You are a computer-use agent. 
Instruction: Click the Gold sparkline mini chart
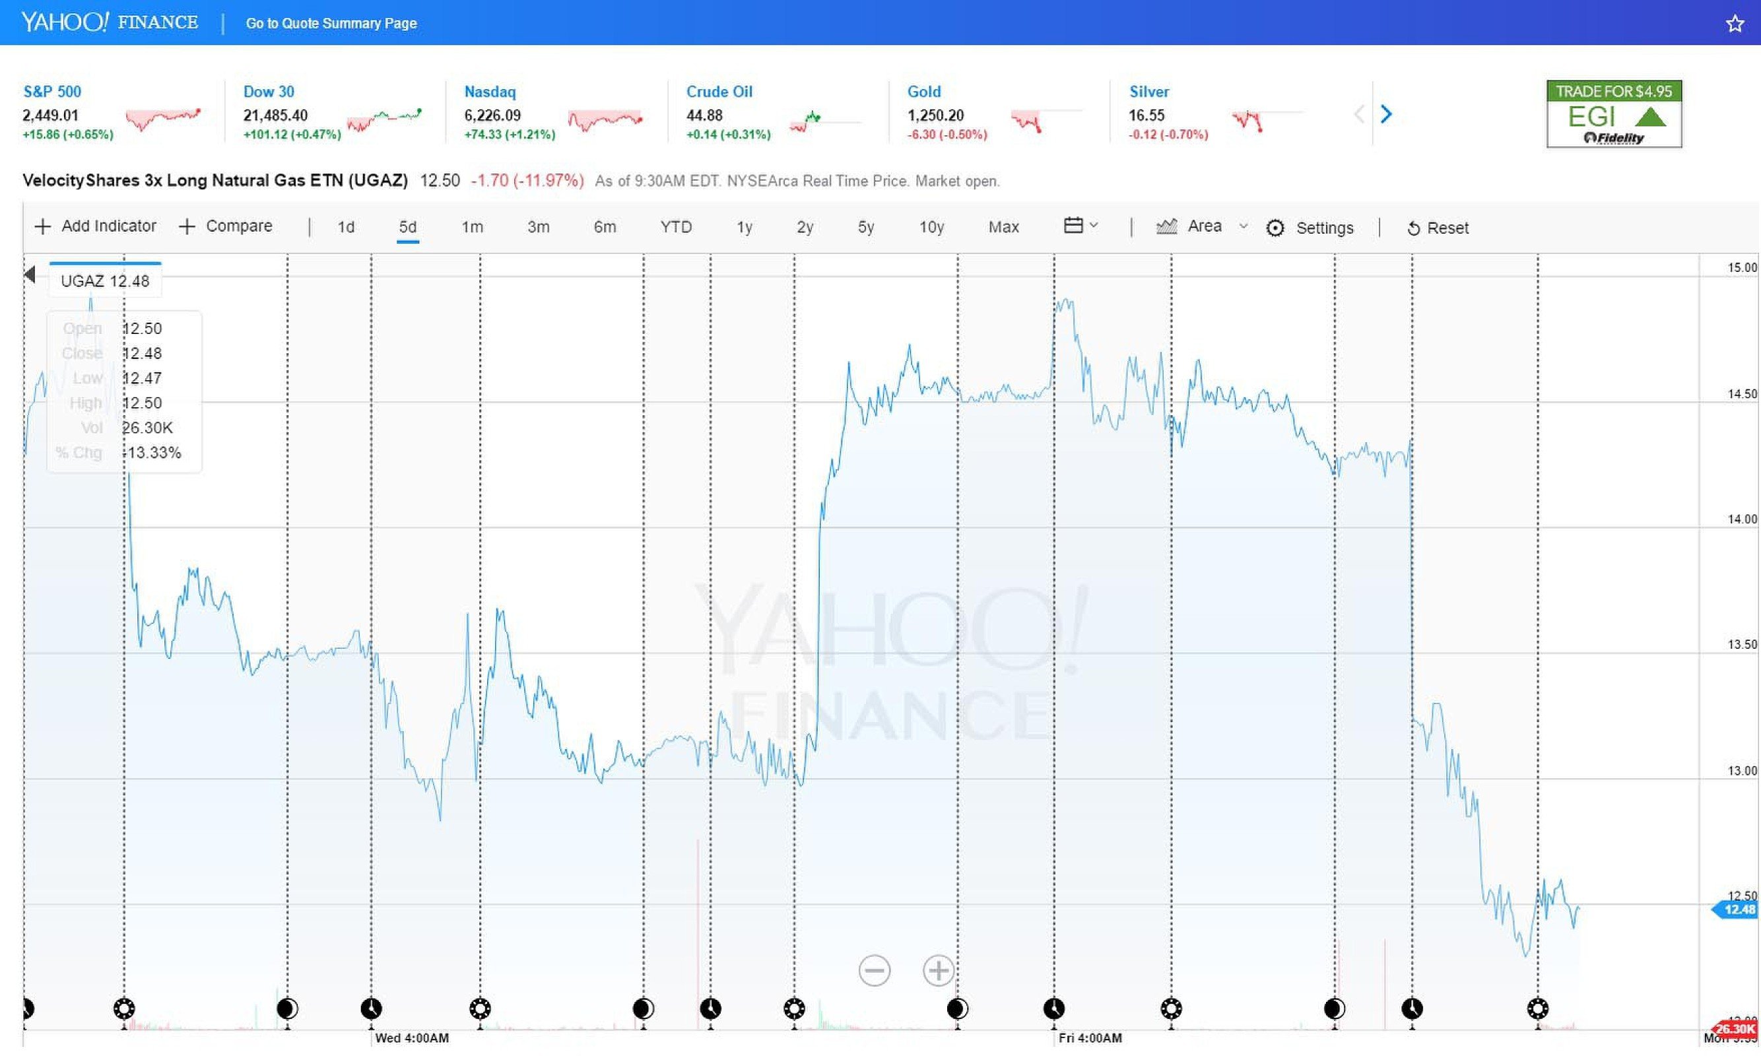click(x=1046, y=121)
